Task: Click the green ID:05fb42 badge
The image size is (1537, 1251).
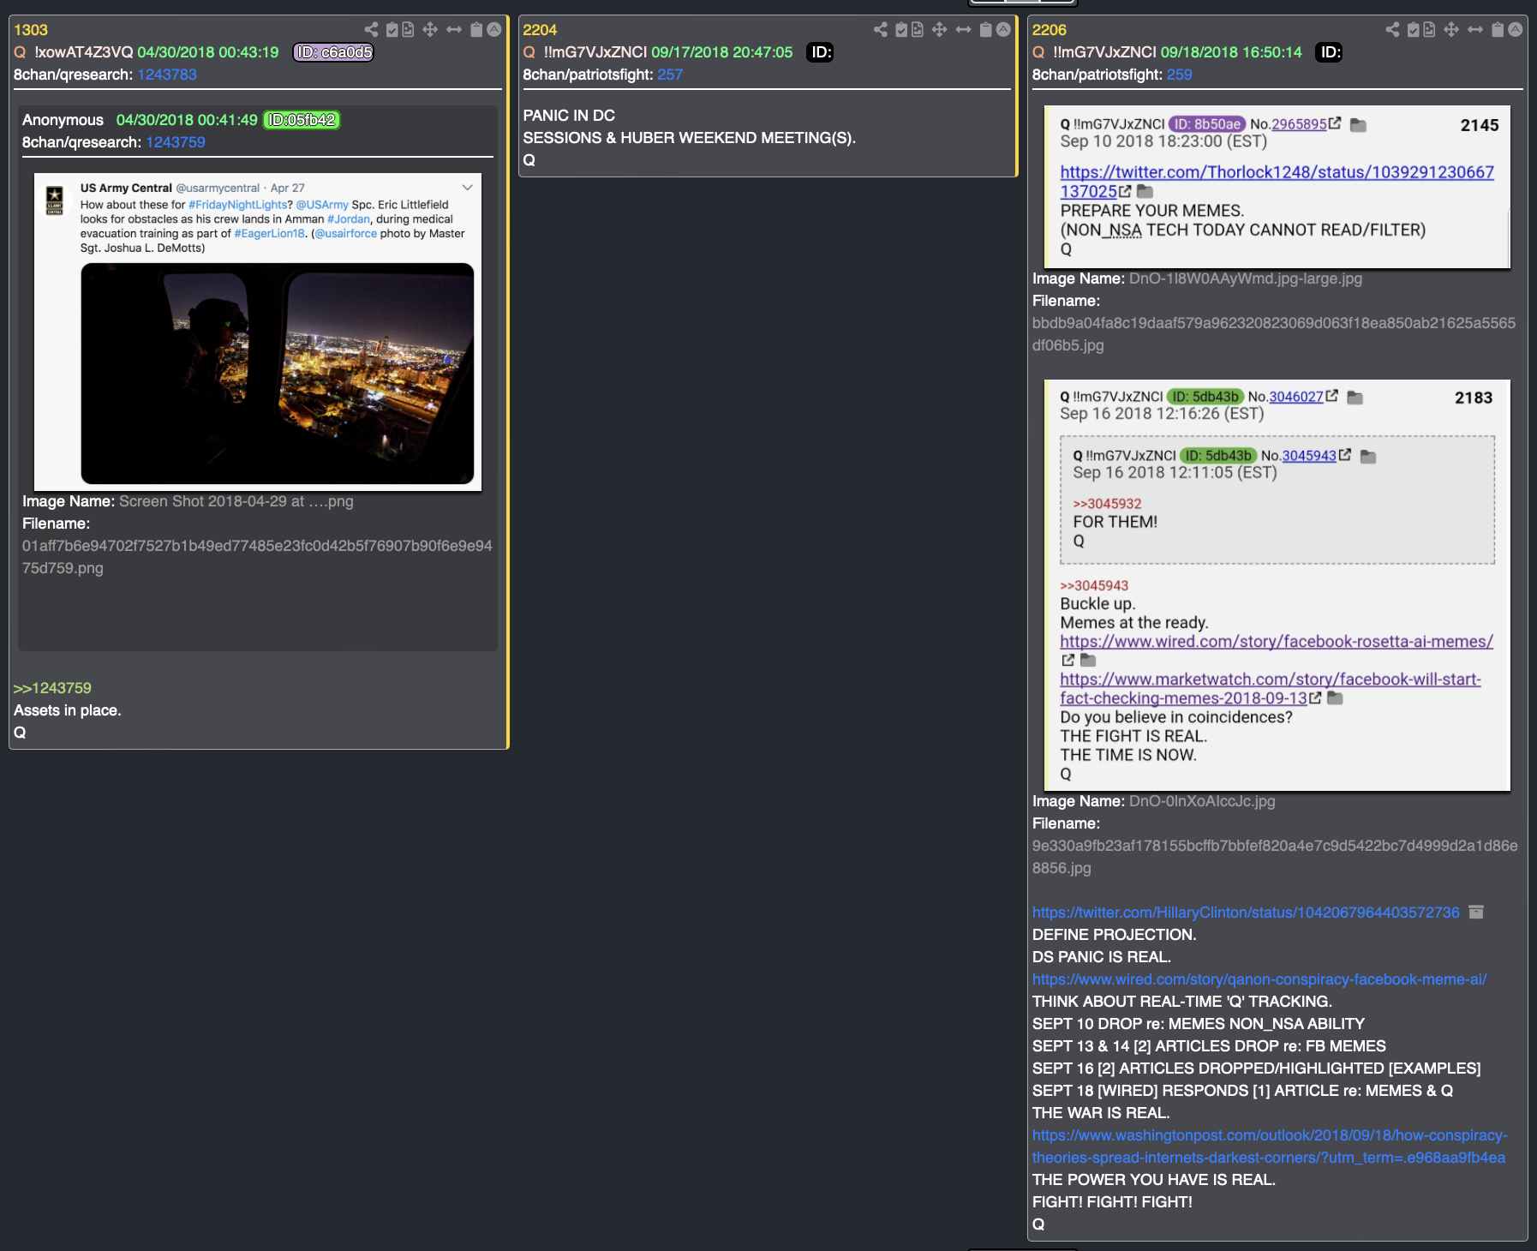Action: pos(302,120)
